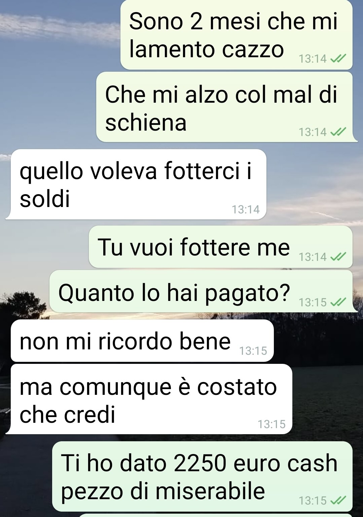This screenshot has height=517, width=363.
Task: Click double-check icon on 'Tu vuoi fottere me'
Action: [338, 257]
